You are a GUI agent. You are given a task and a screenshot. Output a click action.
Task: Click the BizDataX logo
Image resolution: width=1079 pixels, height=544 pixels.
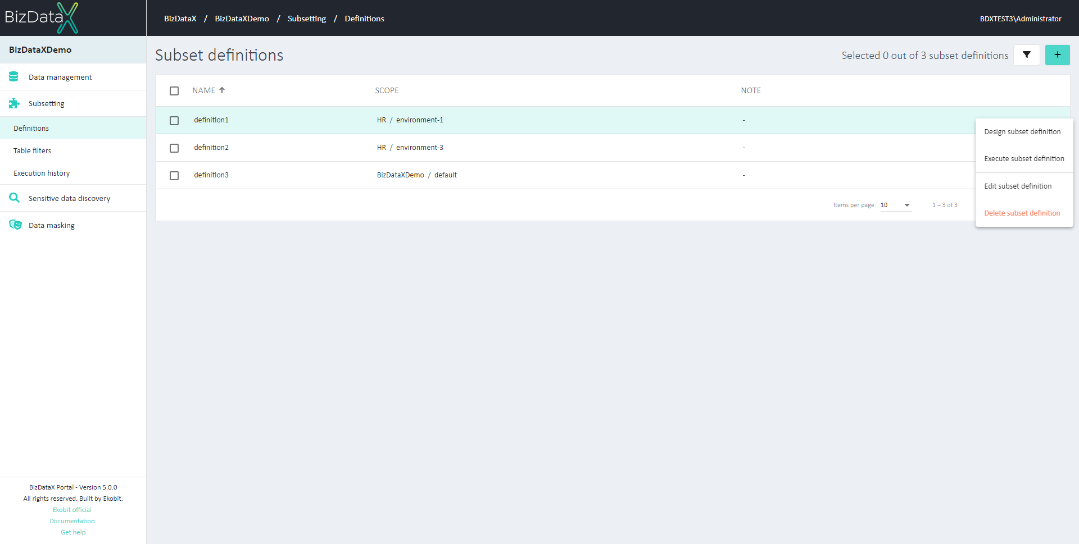coord(42,17)
